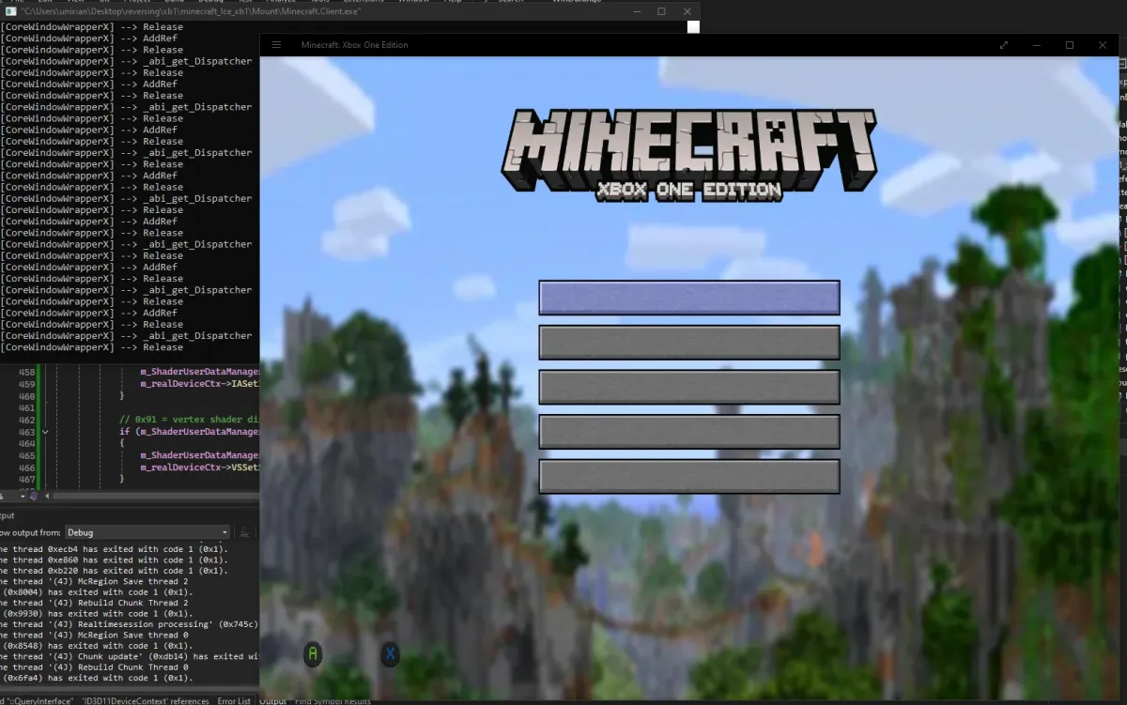Click the clear-all icon beside Debug dropdown
This screenshot has height=705, width=1127.
pyautogui.click(x=245, y=532)
